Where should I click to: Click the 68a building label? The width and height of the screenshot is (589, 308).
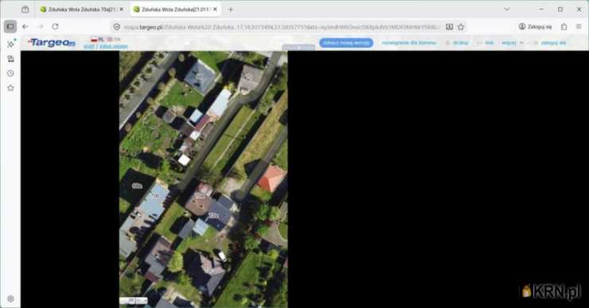(x=137, y=186)
